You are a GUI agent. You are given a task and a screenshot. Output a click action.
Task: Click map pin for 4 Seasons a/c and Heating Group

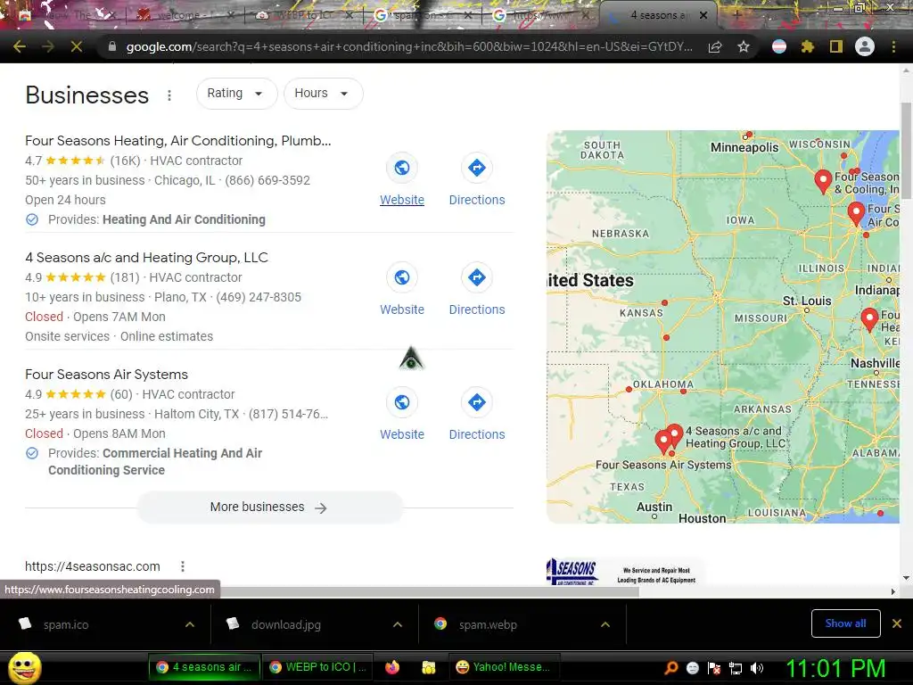675,434
